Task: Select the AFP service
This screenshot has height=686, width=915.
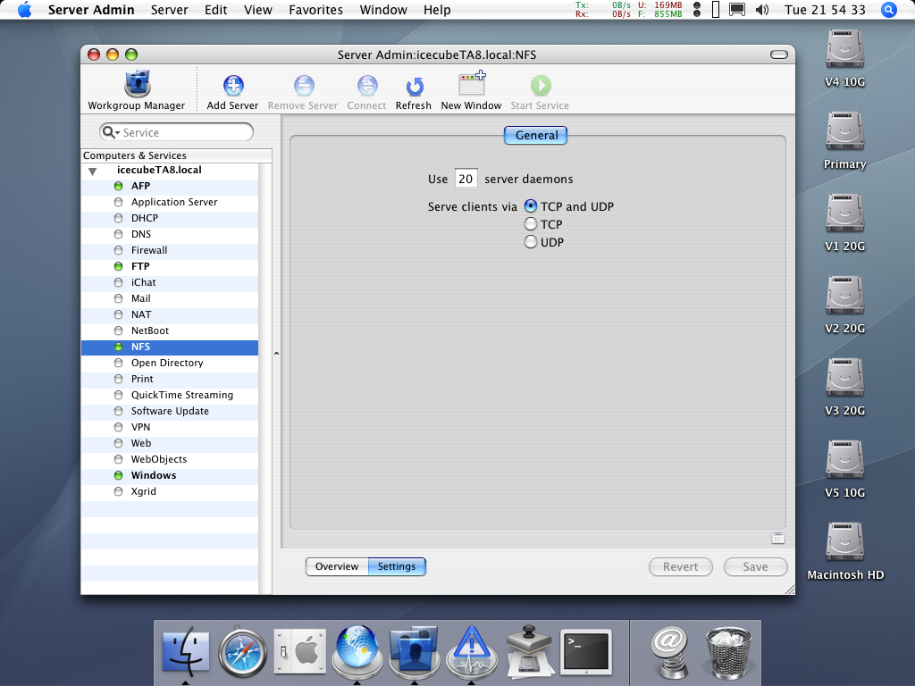Action: pos(169,186)
